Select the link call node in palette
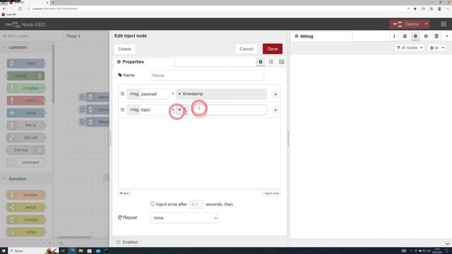This screenshot has width=452, height=254. [x=26, y=138]
